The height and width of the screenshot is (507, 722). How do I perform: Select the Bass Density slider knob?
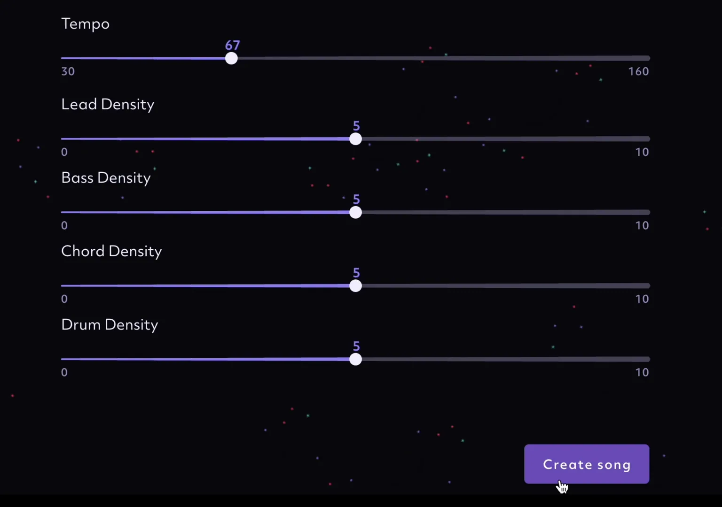[x=356, y=212]
